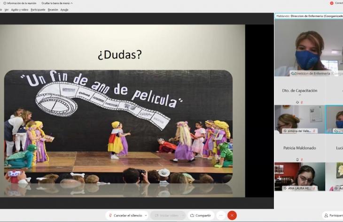Toggle camera with Iniciar vídeo button
Image resolution: width=343 pixels, height=222 pixels.
pyautogui.click(x=166, y=215)
